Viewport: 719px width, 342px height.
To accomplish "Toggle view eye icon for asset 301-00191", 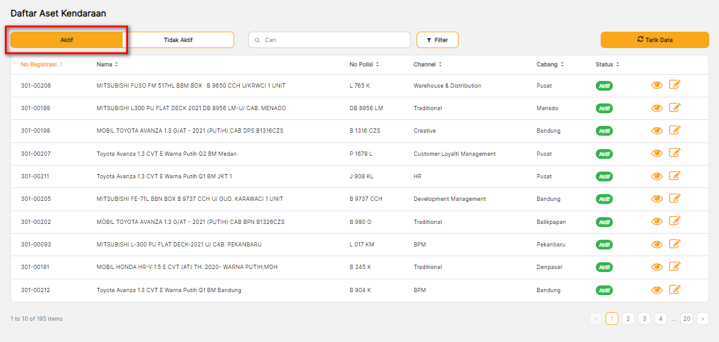I will 657,267.
